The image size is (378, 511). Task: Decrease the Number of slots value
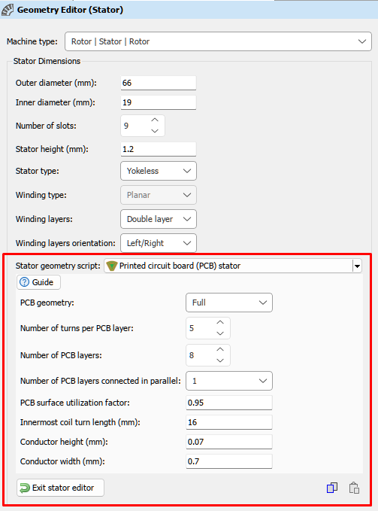coord(155,131)
